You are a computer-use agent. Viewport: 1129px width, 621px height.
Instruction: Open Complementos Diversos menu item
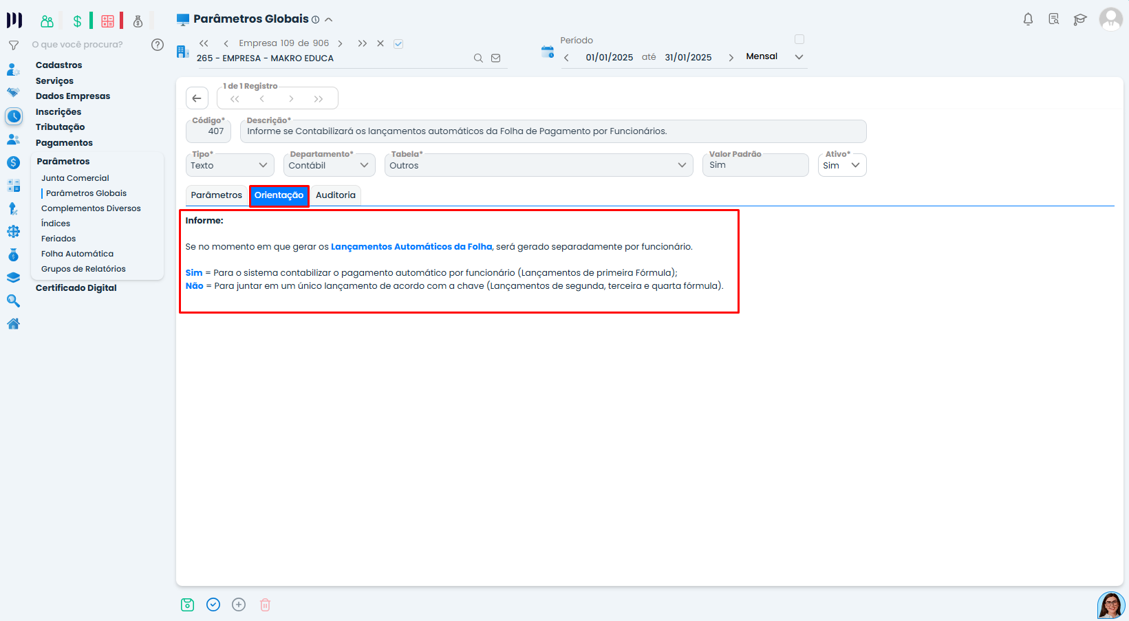[91, 208]
